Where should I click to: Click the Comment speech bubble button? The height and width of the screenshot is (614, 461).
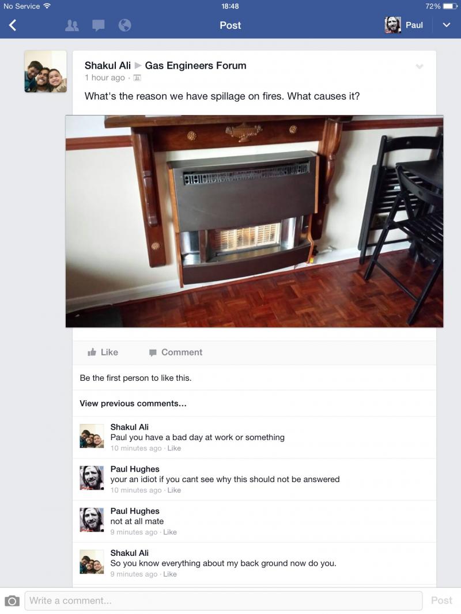point(176,353)
